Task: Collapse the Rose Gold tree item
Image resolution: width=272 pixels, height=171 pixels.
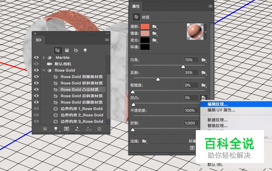Action: click(x=44, y=70)
